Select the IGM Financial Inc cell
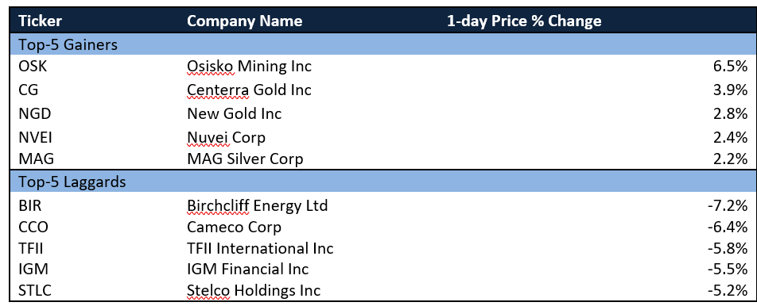The height and width of the screenshot is (306, 757). [x=247, y=269]
